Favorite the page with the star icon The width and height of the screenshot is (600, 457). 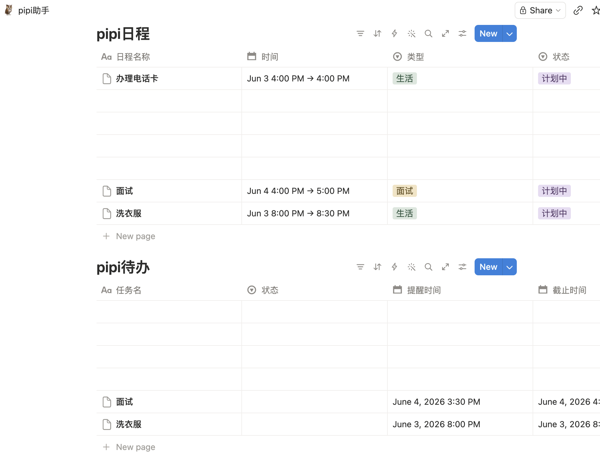click(x=596, y=10)
